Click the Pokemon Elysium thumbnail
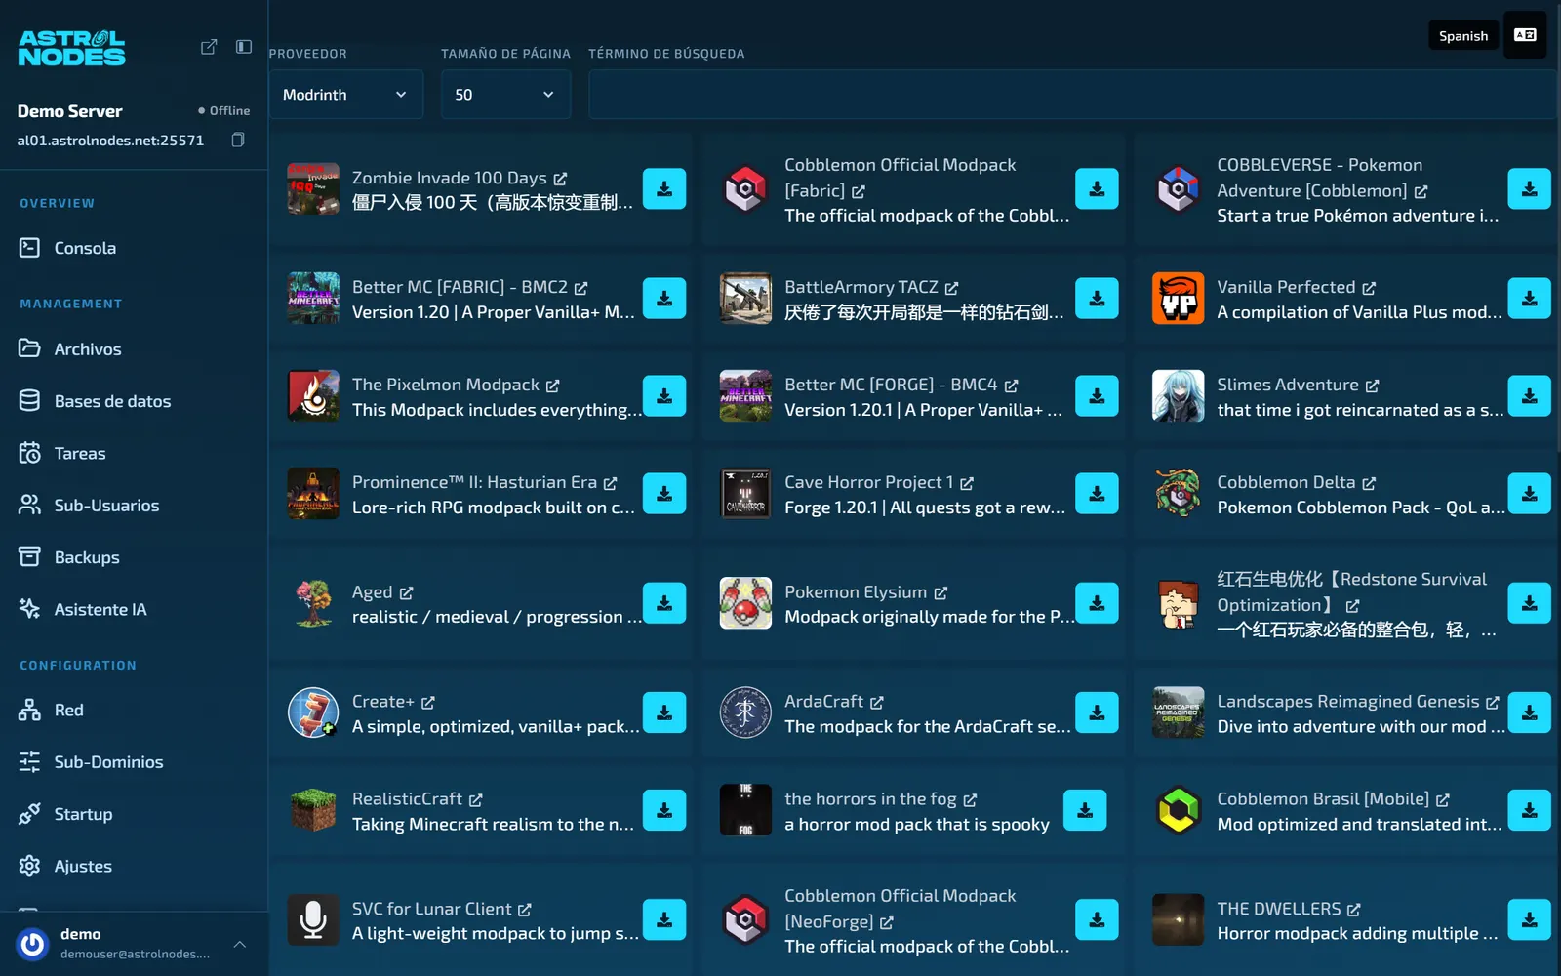The width and height of the screenshot is (1561, 976). tap(745, 603)
